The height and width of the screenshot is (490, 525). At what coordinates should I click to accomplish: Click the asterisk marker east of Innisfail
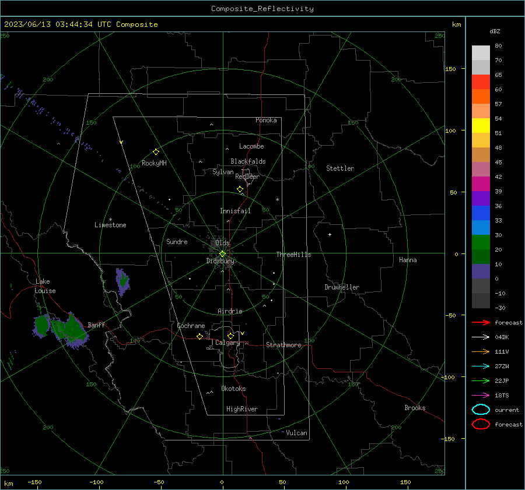(x=277, y=200)
